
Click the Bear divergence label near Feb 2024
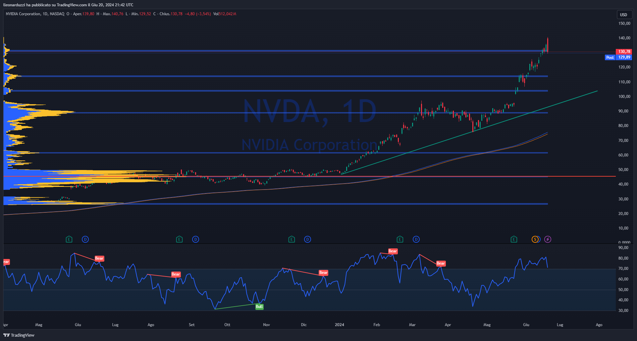click(393, 251)
